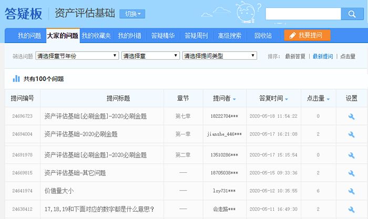This screenshot has height=219, width=368.
Task: Click the search input field
Action: [303, 14]
